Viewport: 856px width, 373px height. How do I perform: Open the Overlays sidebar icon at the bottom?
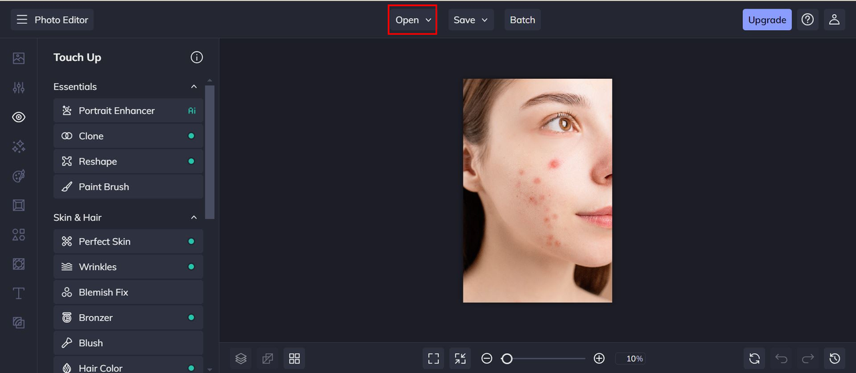coord(19,323)
